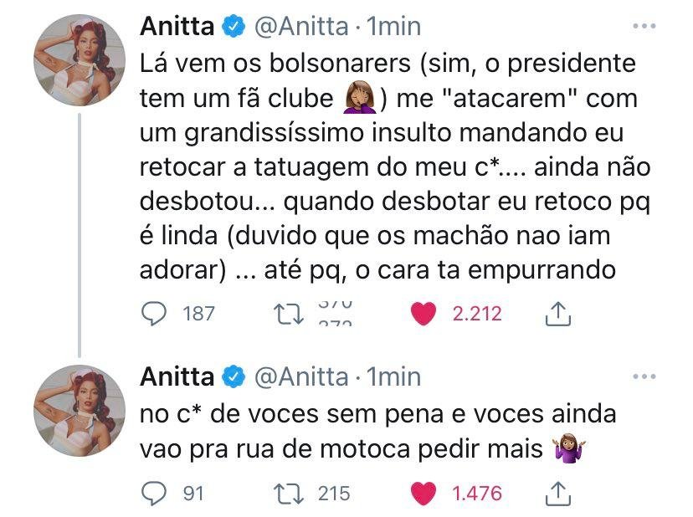Open the 1min timestamp of first tweet
This screenshot has width=693, height=517.
coord(393,27)
